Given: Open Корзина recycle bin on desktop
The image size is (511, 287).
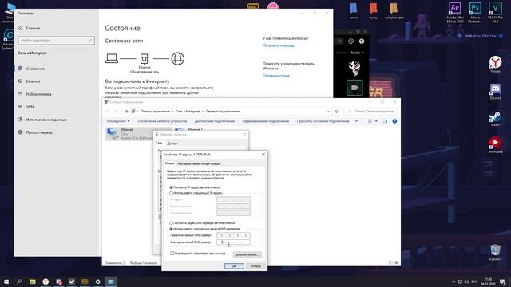Looking at the screenshot, I should coord(495,252).
